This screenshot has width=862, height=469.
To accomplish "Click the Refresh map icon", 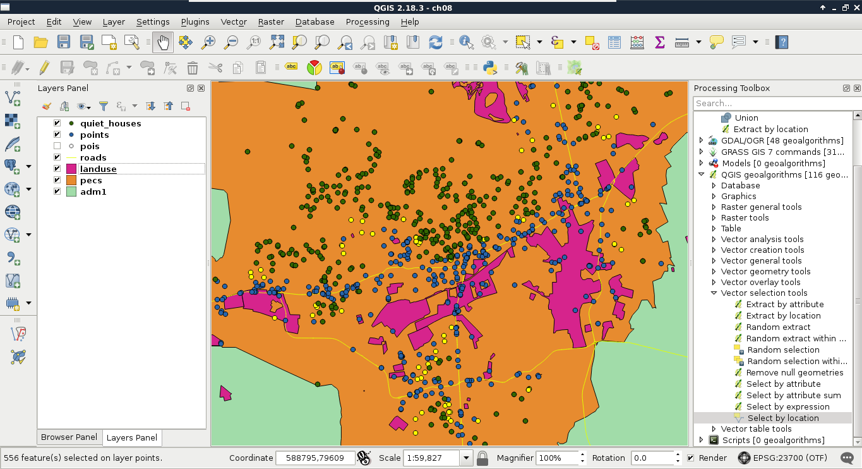I will coord(436,42).
